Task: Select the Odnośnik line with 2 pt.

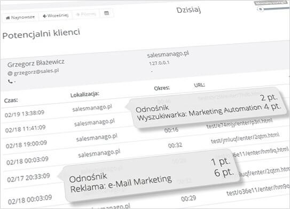Action: (x=152, y=109)
